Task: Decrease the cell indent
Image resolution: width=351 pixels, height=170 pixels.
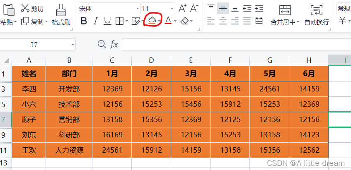Action: (247, 9)
